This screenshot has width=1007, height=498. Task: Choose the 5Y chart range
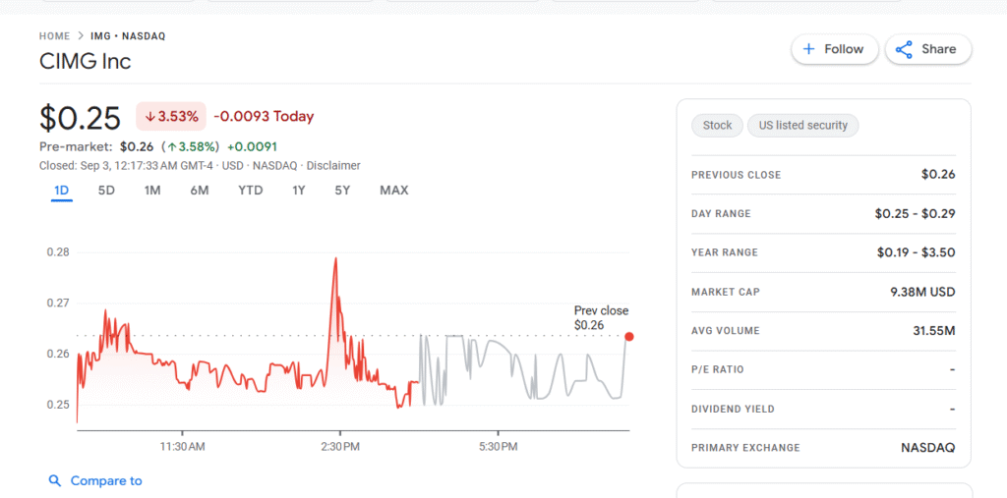coord(342,191)
